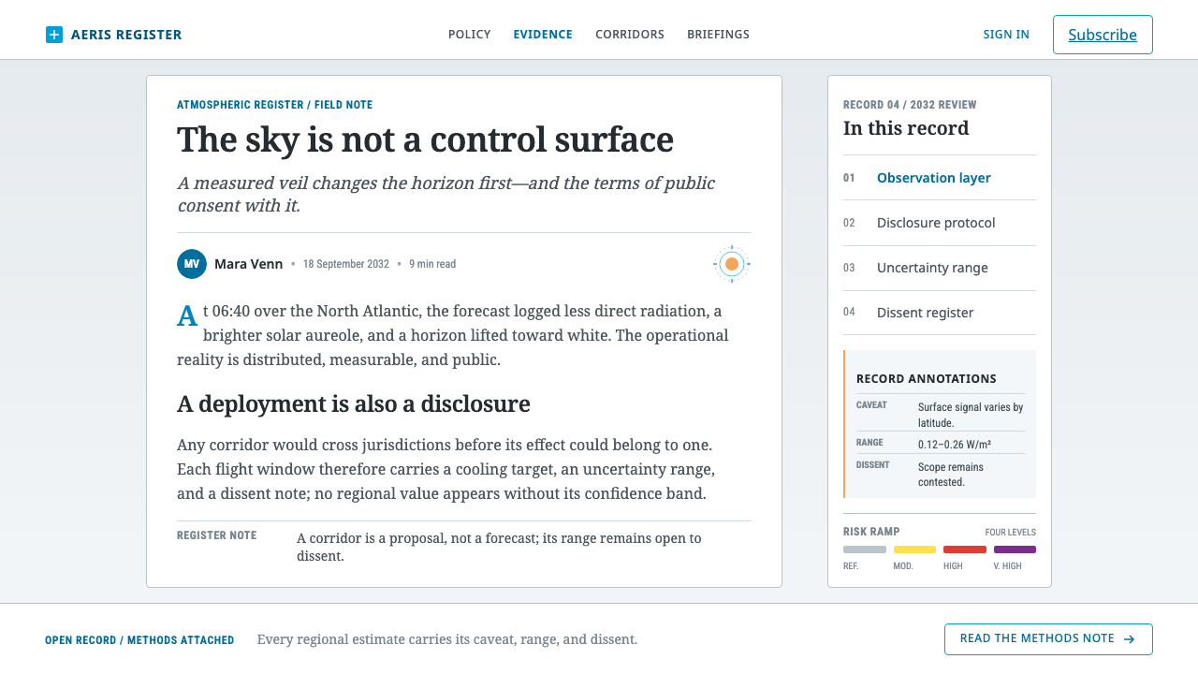
Task: Click the MV author avatar
Action: click(192, 264)
